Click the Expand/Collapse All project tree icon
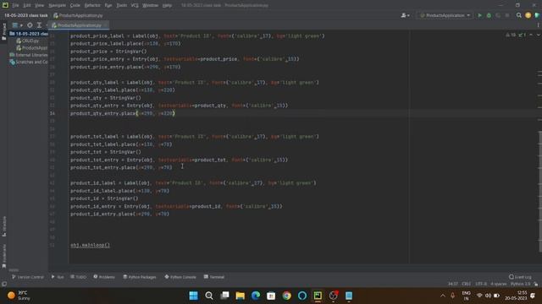Image resolution: width=542 pixels, height=304 pixels. 39,25
